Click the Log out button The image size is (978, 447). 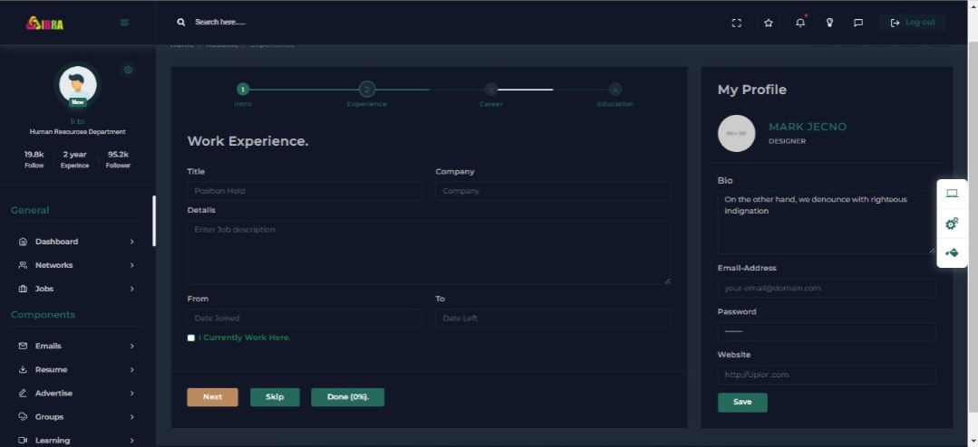pos(913,23)
